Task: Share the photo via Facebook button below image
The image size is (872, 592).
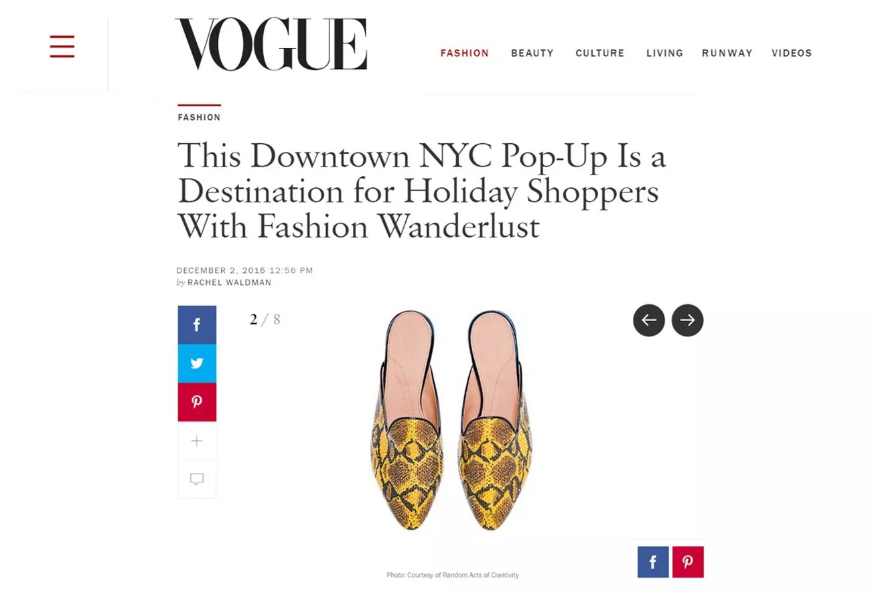Action: [653, 562]
